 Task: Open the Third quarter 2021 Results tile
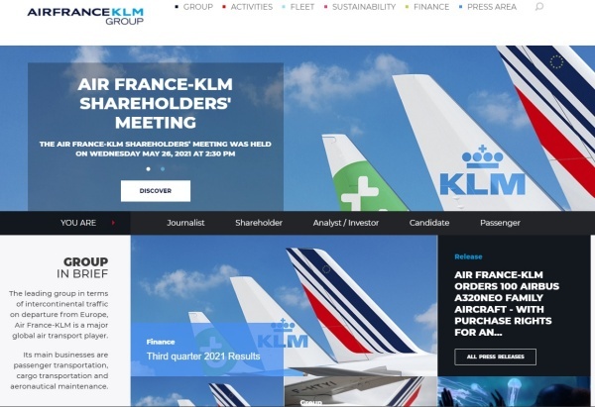click(203, 356)
